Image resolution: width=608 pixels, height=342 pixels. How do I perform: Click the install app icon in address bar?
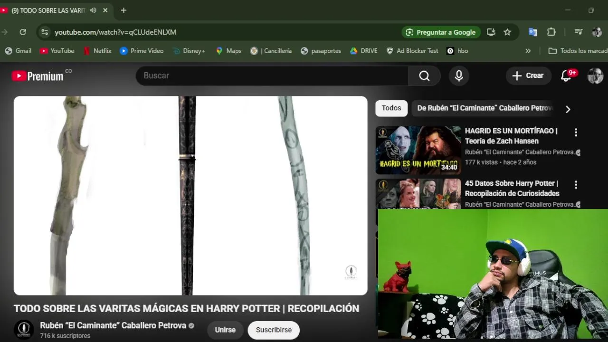(x=491, y=32)
